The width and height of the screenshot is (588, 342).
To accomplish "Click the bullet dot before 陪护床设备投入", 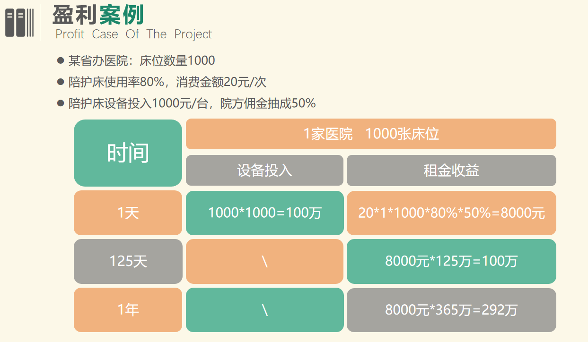I will click(60, 103).
